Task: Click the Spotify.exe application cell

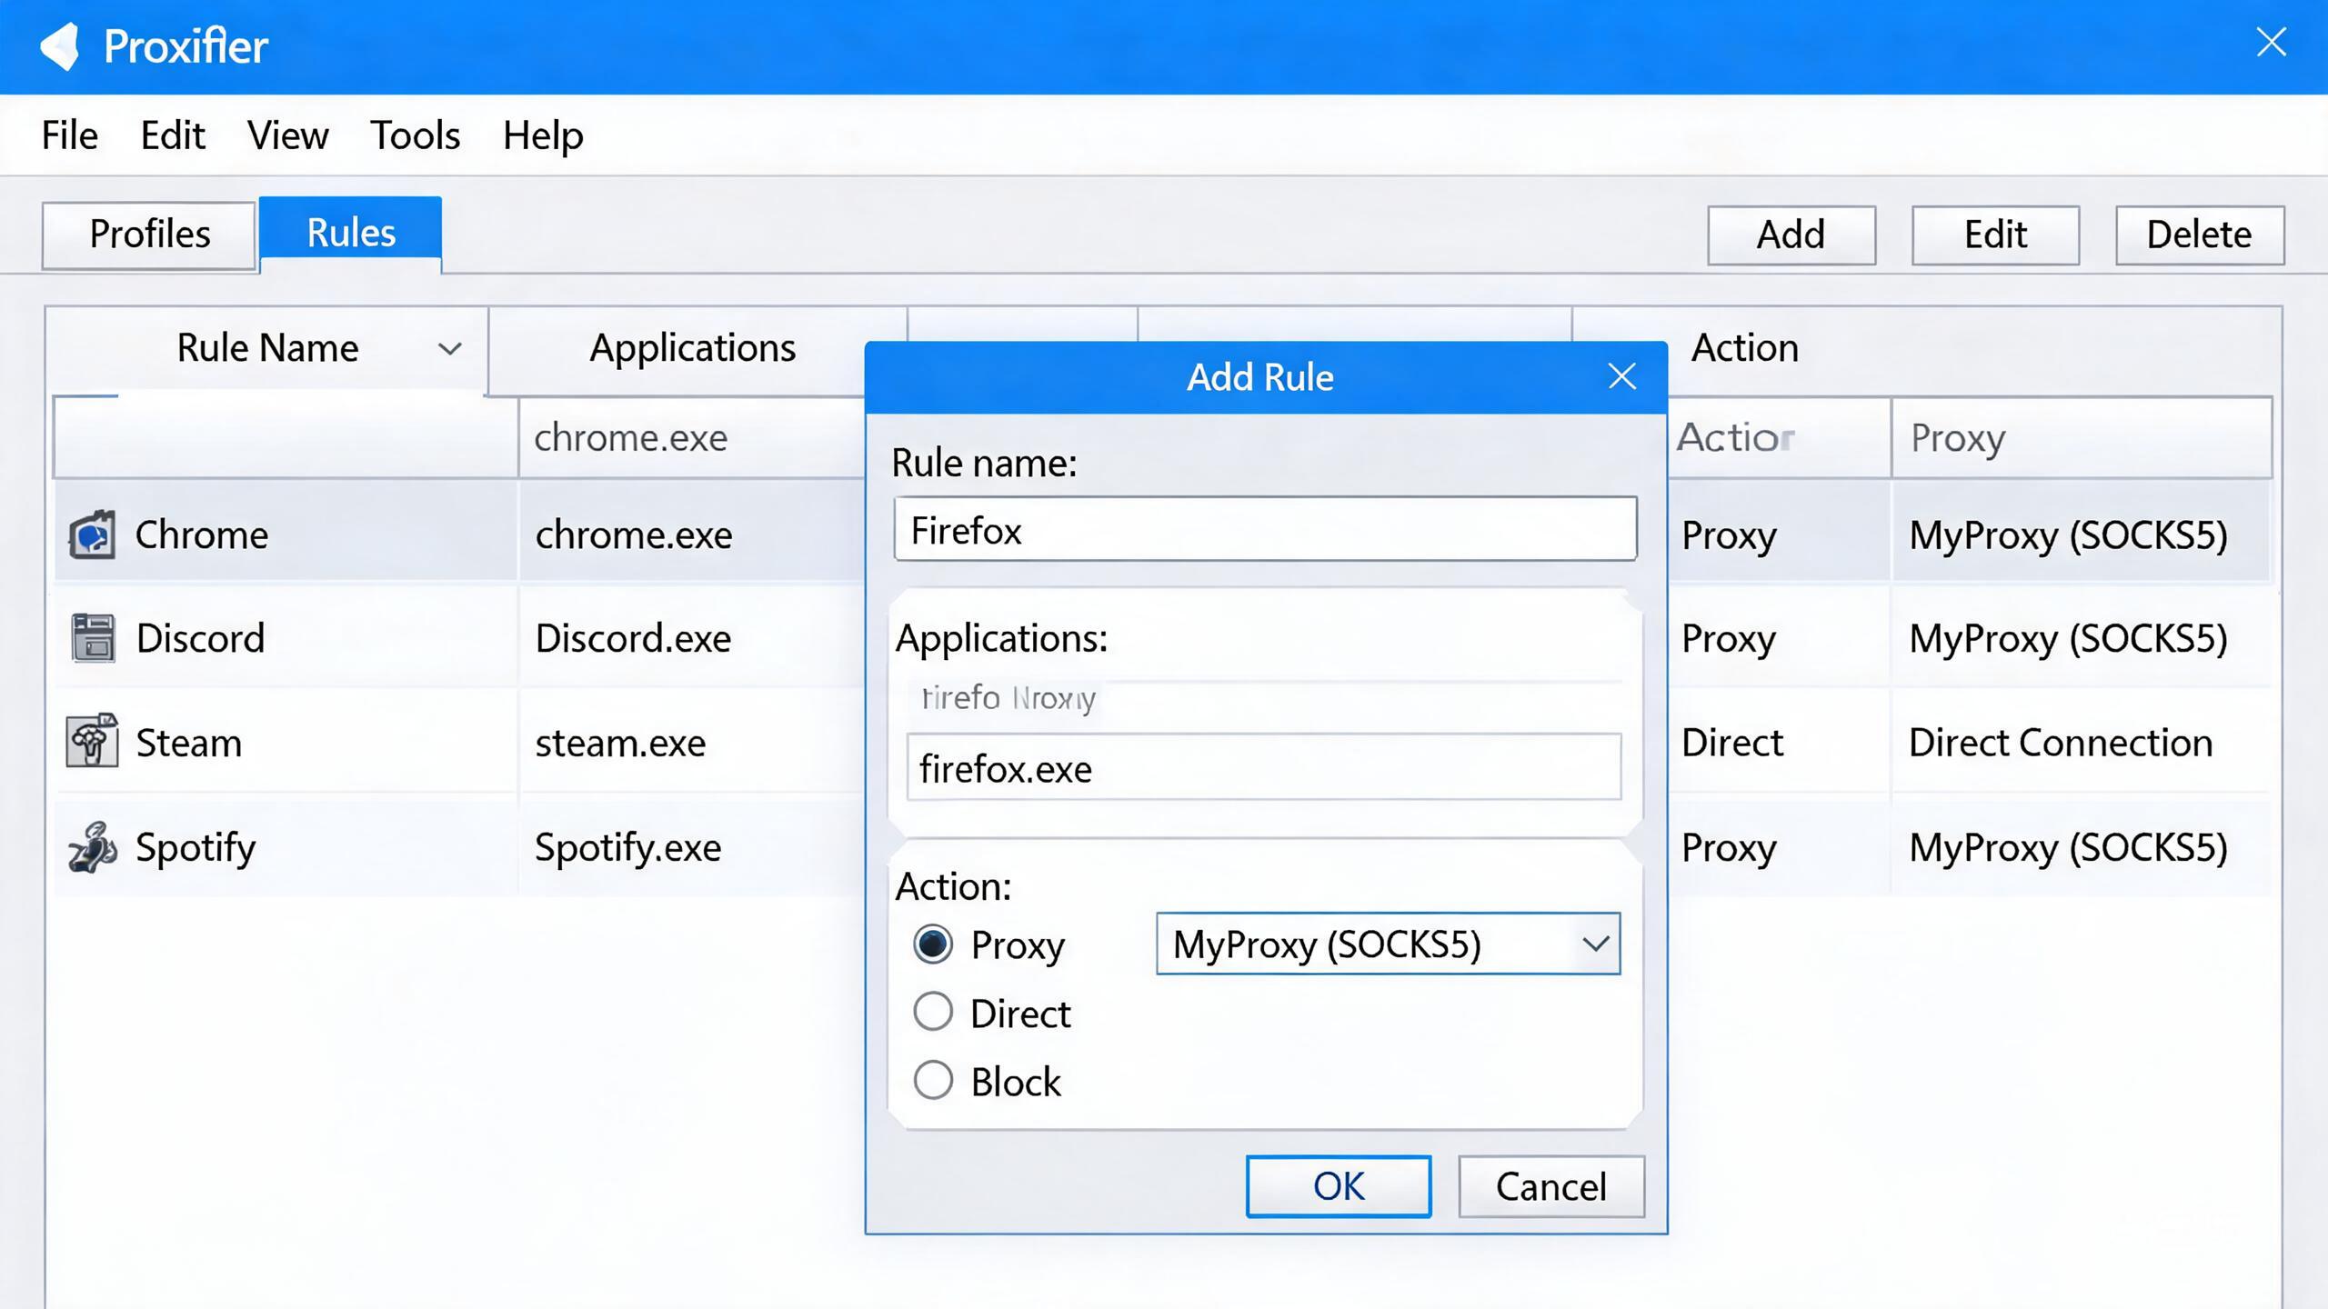Action: (x=627, y=849)
